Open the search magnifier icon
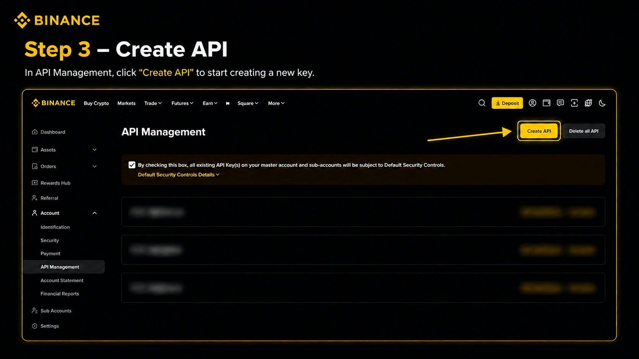This screenshot has width=639, height=359. tap(482, 103)
